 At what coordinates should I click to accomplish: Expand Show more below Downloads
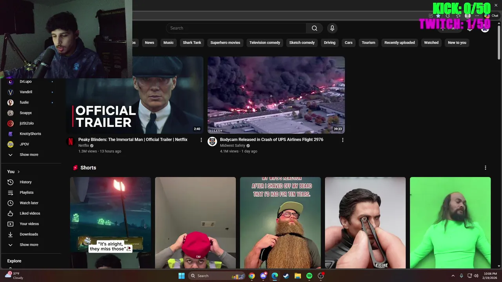pyautogui.click(x=29, y=245)
